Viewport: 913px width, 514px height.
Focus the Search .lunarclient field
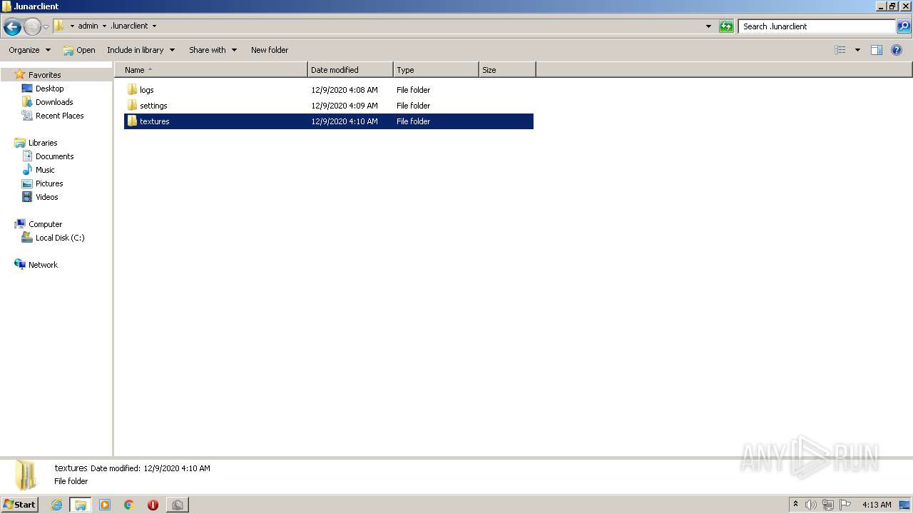[817, 26]
